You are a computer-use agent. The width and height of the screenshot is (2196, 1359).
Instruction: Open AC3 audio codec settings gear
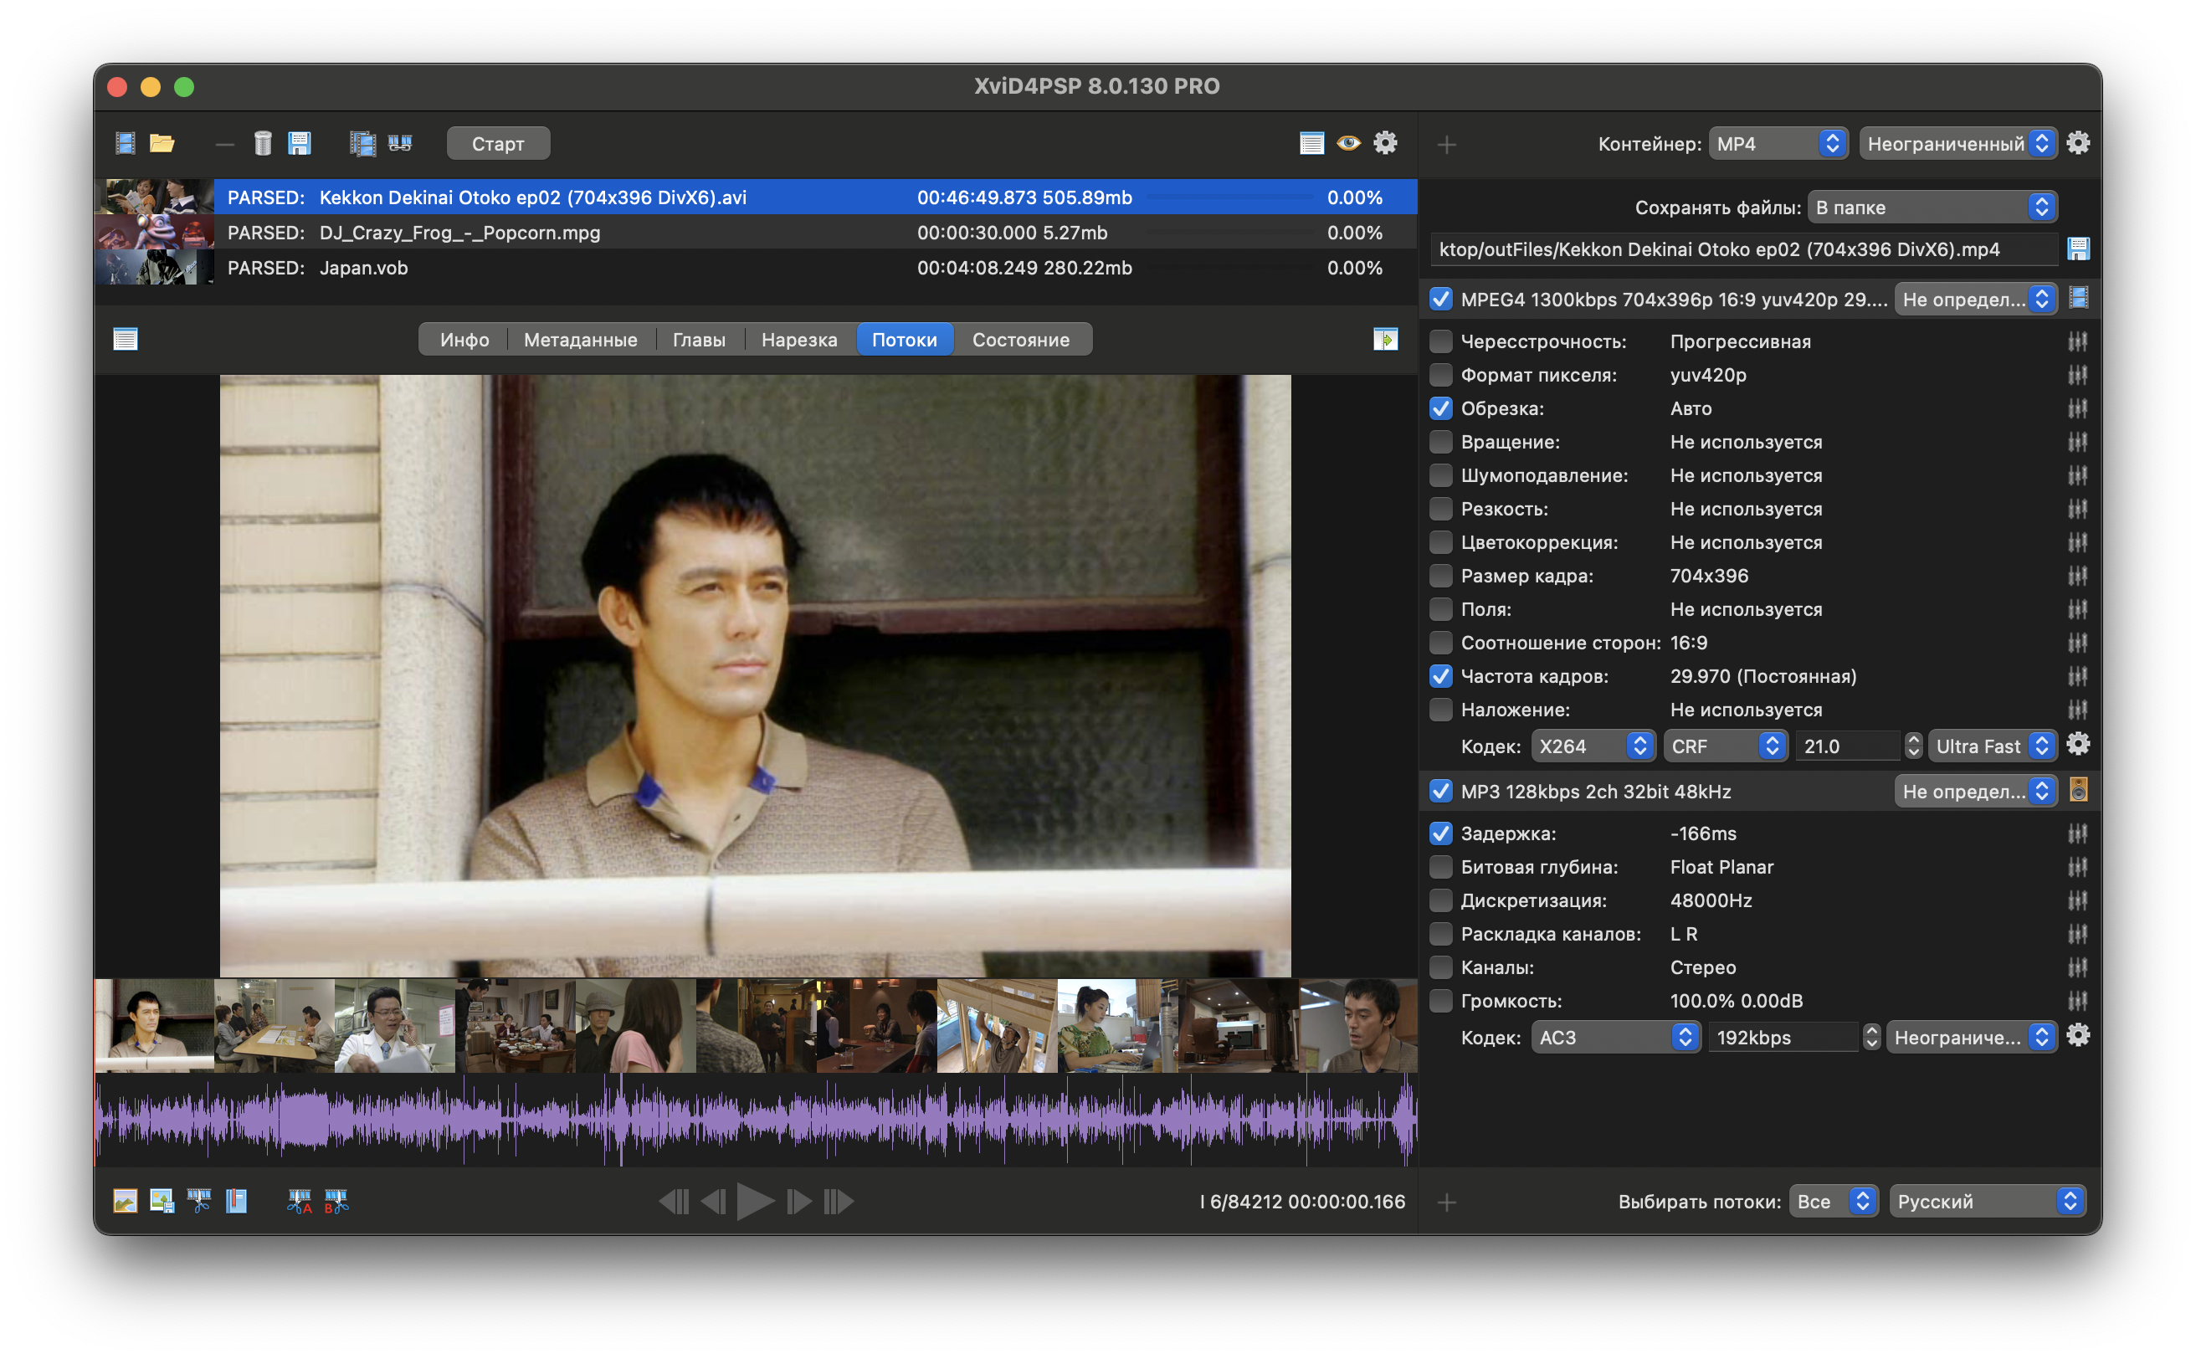tap(2077, 1036)
